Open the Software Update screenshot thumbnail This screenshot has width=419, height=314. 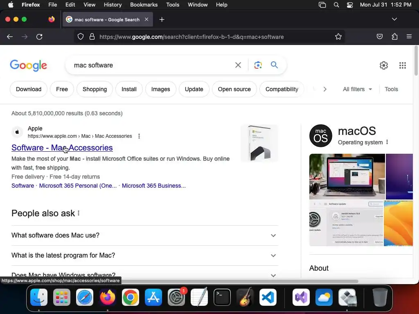tap(346, 223)
